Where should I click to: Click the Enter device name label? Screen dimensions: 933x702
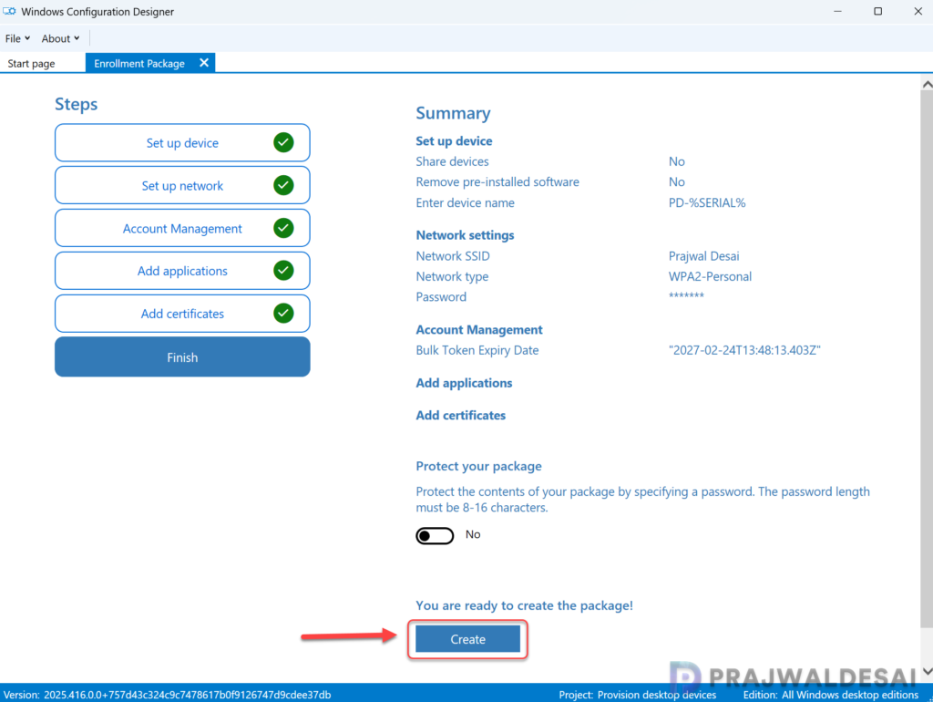pos(465,203)
